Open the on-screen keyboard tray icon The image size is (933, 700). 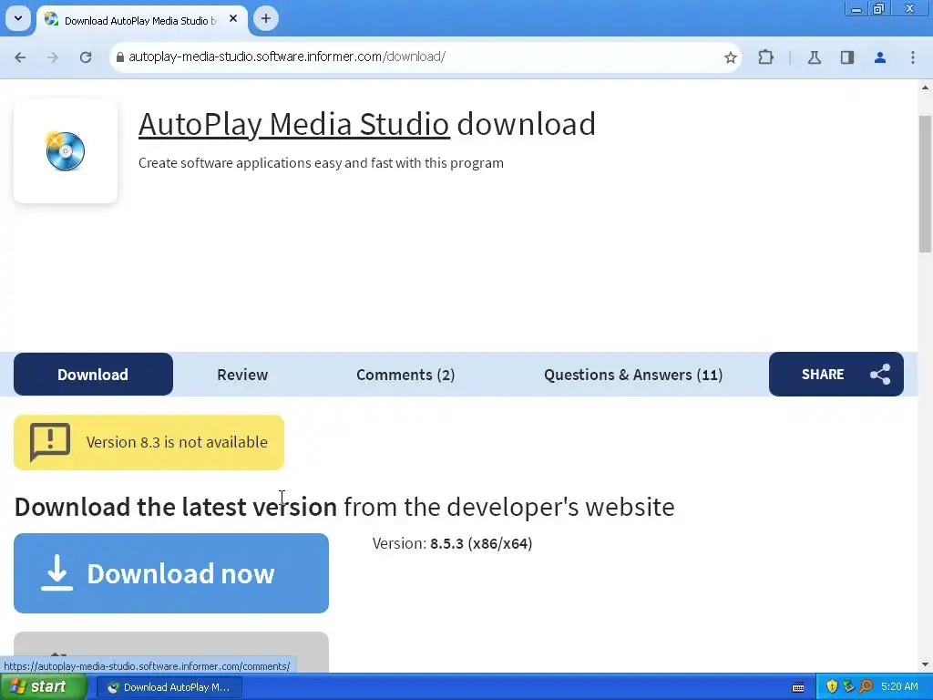[798, 687]
